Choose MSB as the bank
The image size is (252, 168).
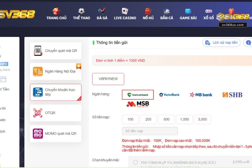(x=138, y=104)
